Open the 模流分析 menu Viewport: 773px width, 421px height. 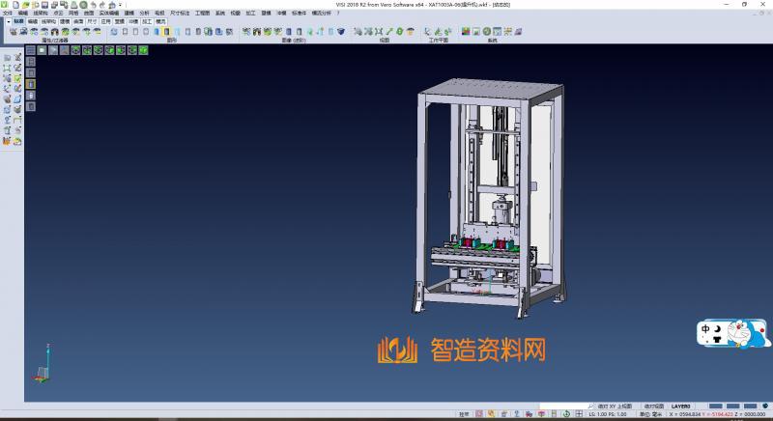(322, 14)
